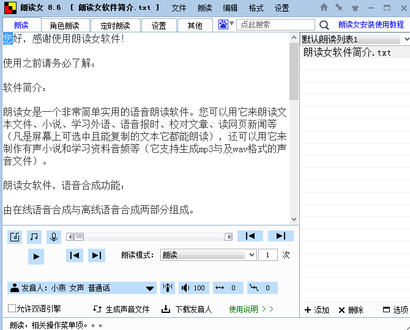The image size is (410, 330).
Task: Click the music file icon button
Action: tap(15, 237)
